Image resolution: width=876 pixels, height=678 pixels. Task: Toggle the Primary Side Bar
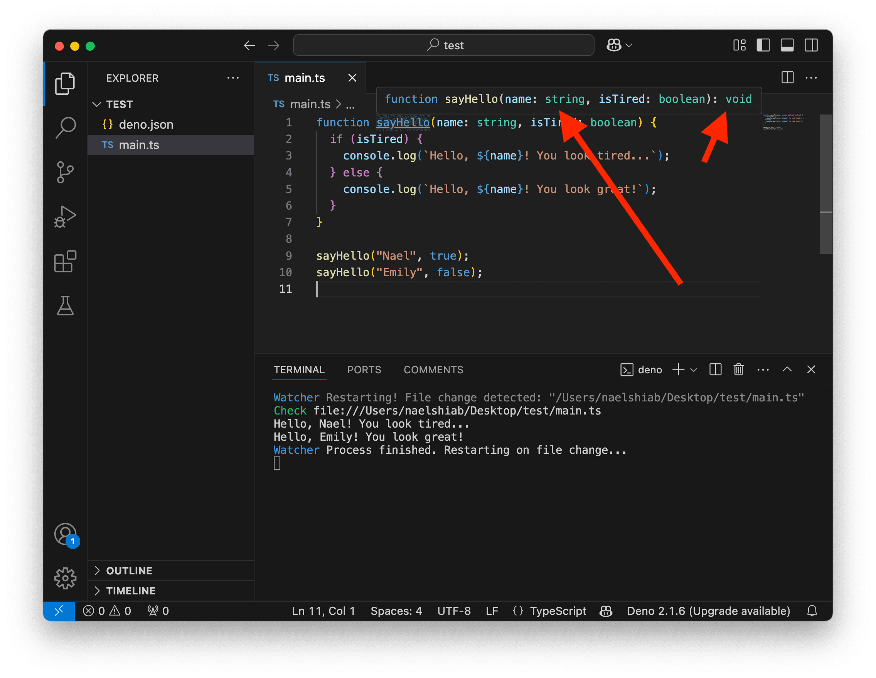(x=763, y=45)
